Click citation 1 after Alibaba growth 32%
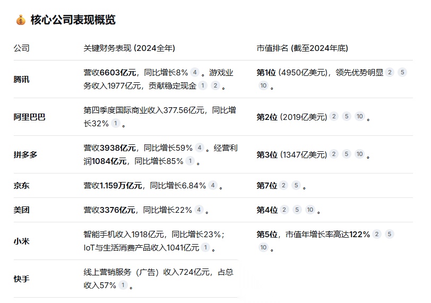 (x=116, y=123)
